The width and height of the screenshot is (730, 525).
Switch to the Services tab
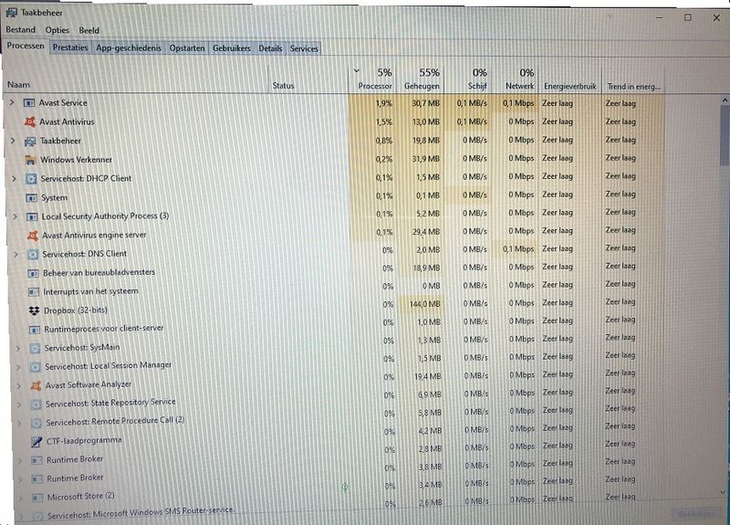[x=304, y=48]
